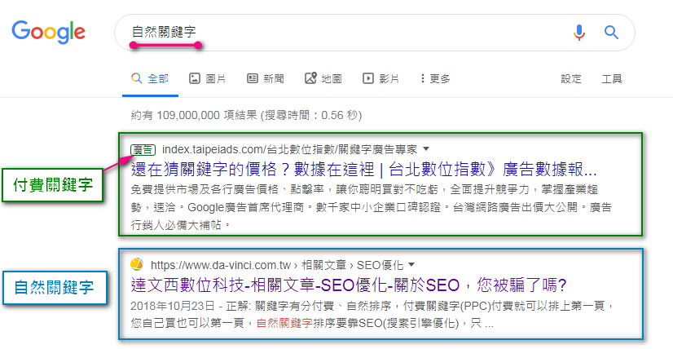Open dropdown arrow beside index.taipeiads.com URL

426,149
